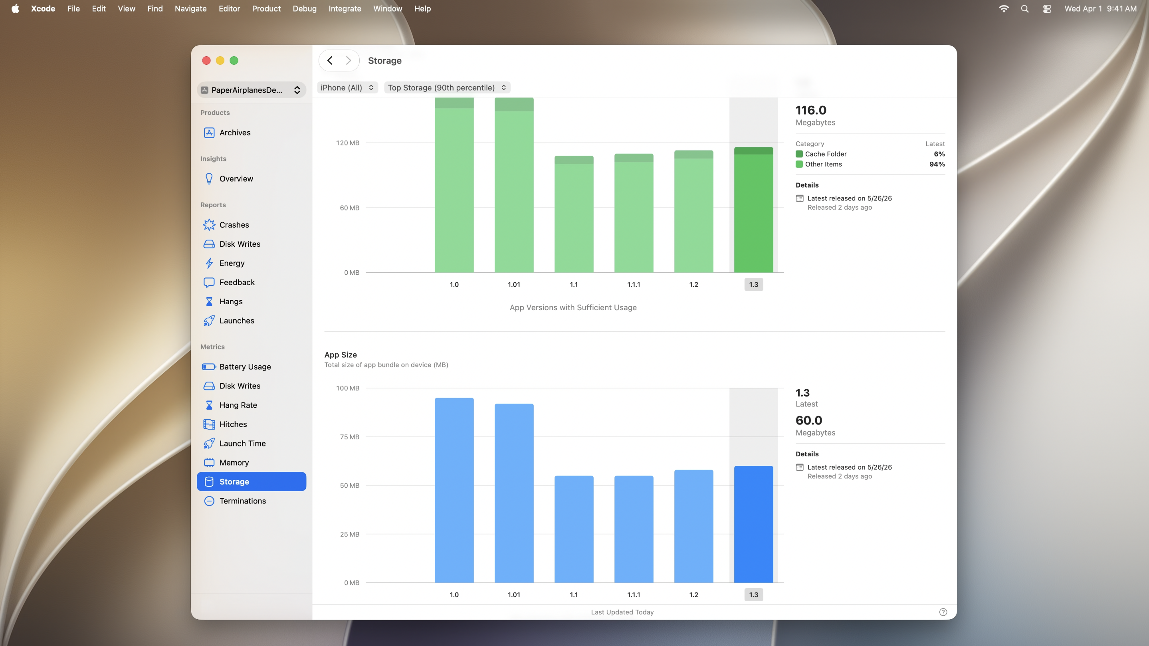Click the Feedback speech bubble icon

(209, 282)
